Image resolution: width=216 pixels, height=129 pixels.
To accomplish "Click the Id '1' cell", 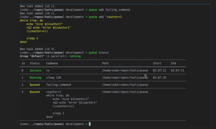I will click(22, 78).
